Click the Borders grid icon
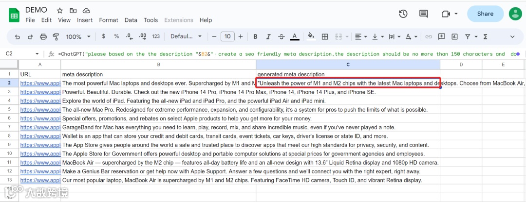This screenshot has height=202, width=526. pyautogui.click(x=325, y=37)
